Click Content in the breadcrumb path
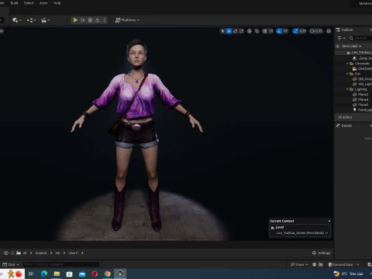The image size is (372, 279). (41, 253)
